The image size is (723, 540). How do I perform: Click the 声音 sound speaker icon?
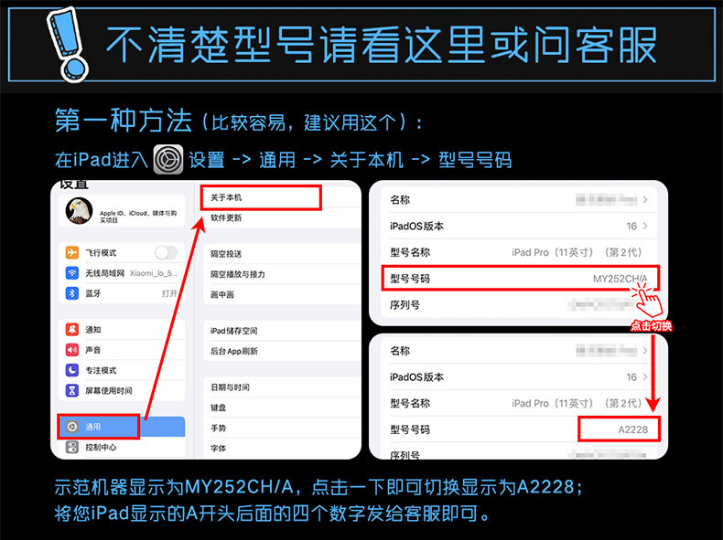pyautogui.click(x=72, y=350)
